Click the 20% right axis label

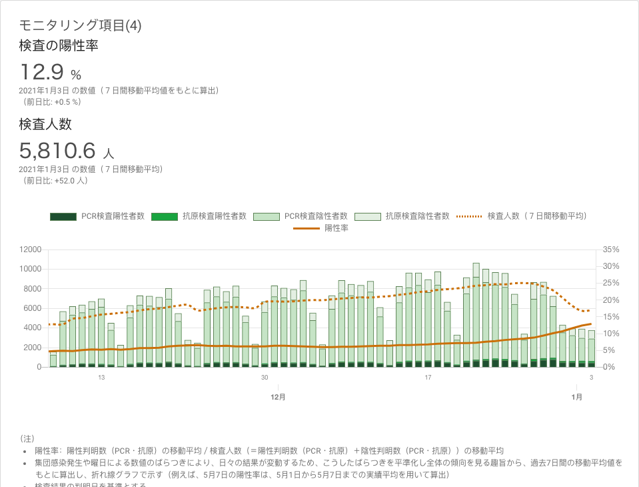pyautogui.click(x=611, y=300)
